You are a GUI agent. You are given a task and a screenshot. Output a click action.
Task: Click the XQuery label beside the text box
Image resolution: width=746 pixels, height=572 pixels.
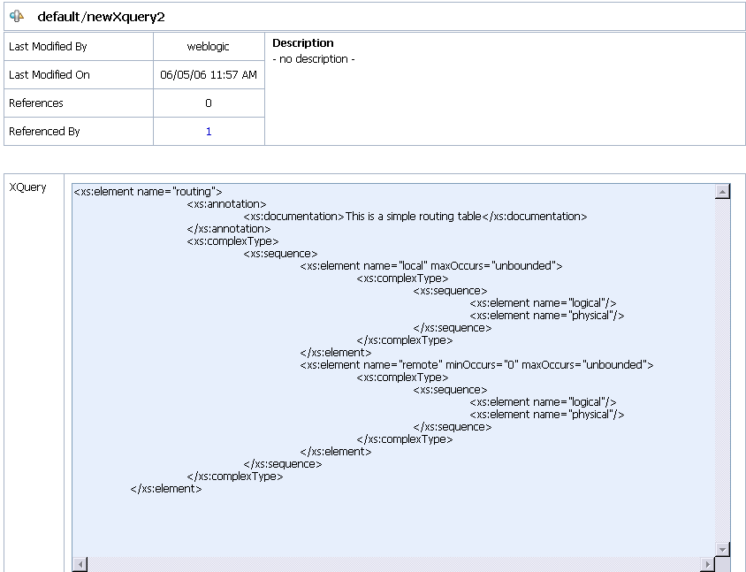[27, 187]
